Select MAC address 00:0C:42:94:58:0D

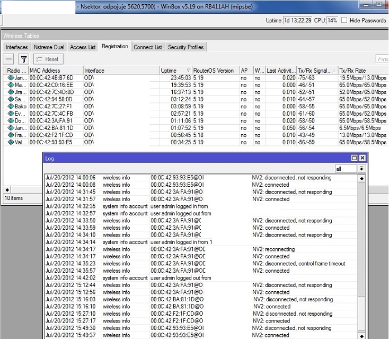coord(51,99)
